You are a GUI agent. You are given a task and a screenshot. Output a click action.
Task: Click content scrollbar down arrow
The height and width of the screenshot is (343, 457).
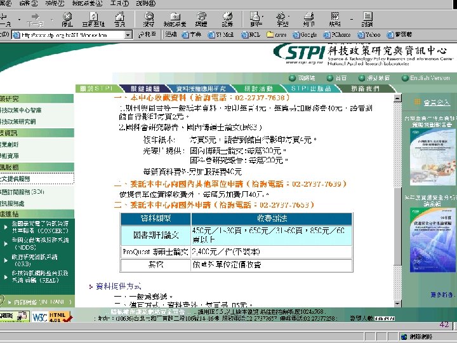397,304
